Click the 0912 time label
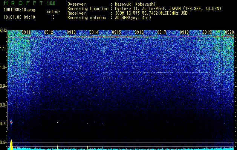Image resolution: width=237 pixels, height=150 pixels. (x=49, y=32)
